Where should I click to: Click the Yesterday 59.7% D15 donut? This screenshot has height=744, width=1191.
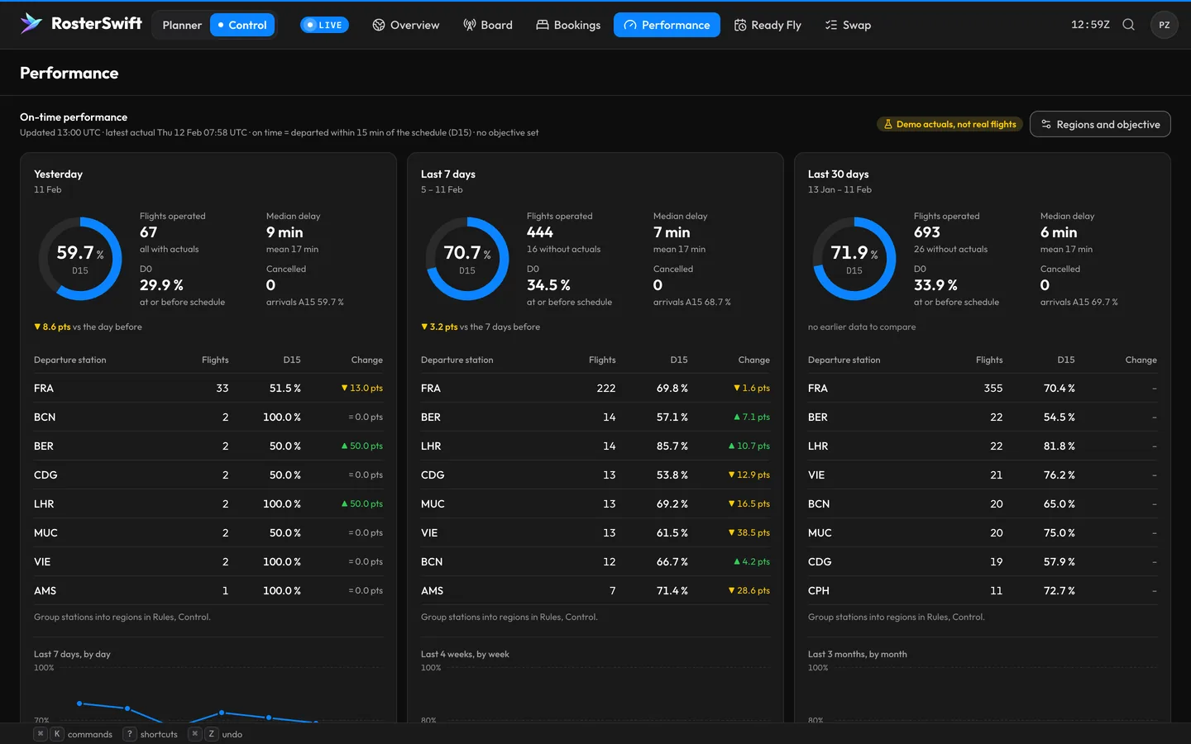click(80, 259)
